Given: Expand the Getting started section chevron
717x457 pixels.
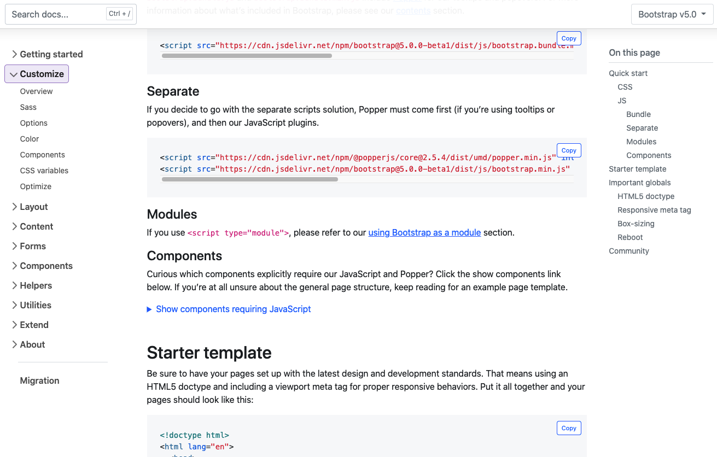Looking at the screenshot, I should click(15, 54).
